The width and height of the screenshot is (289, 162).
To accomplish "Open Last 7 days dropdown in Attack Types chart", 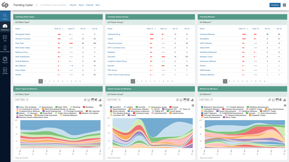I will pyautogui.click(x=21, y=100).
